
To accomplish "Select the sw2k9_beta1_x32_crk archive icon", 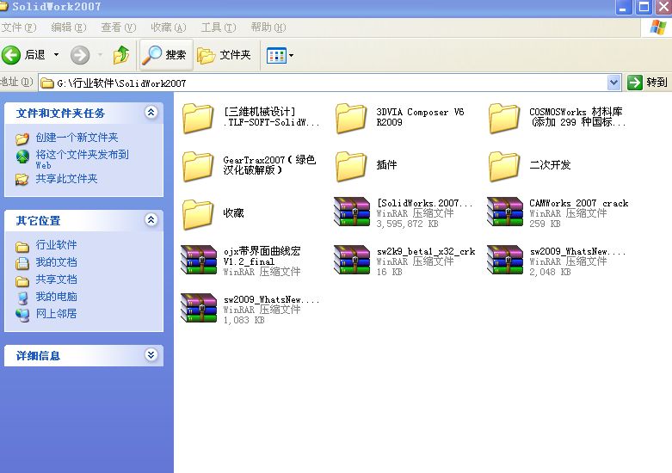I will [352, 260].
